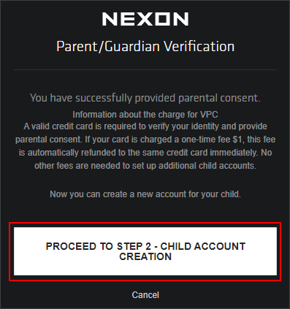
Task: Click the letter X in the NEXON logo
Action: (137, 19)
